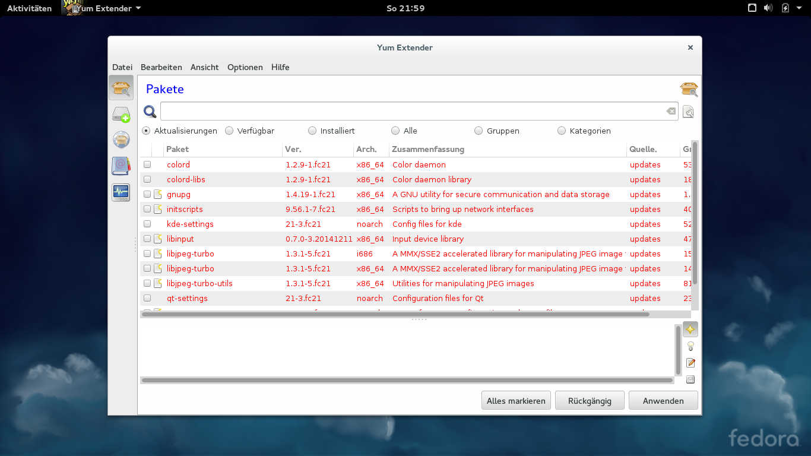Click the Alles markieren button
Viewport: 811px width, 456px height.
coord(516,401)
